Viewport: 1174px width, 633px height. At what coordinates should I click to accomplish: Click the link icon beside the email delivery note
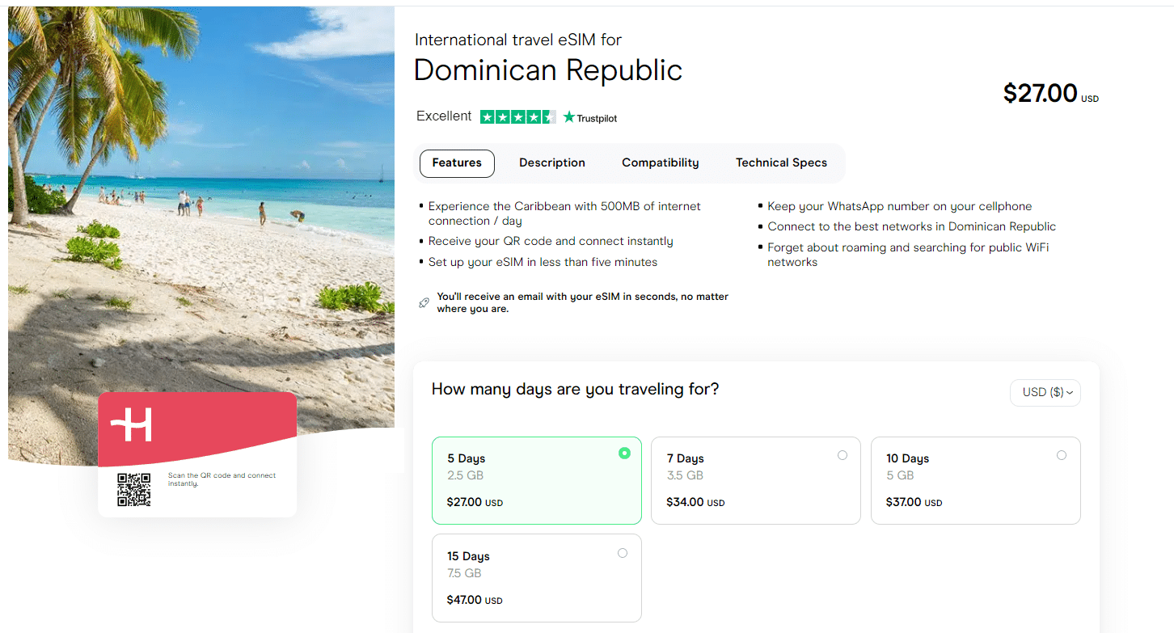click(424, 302)
